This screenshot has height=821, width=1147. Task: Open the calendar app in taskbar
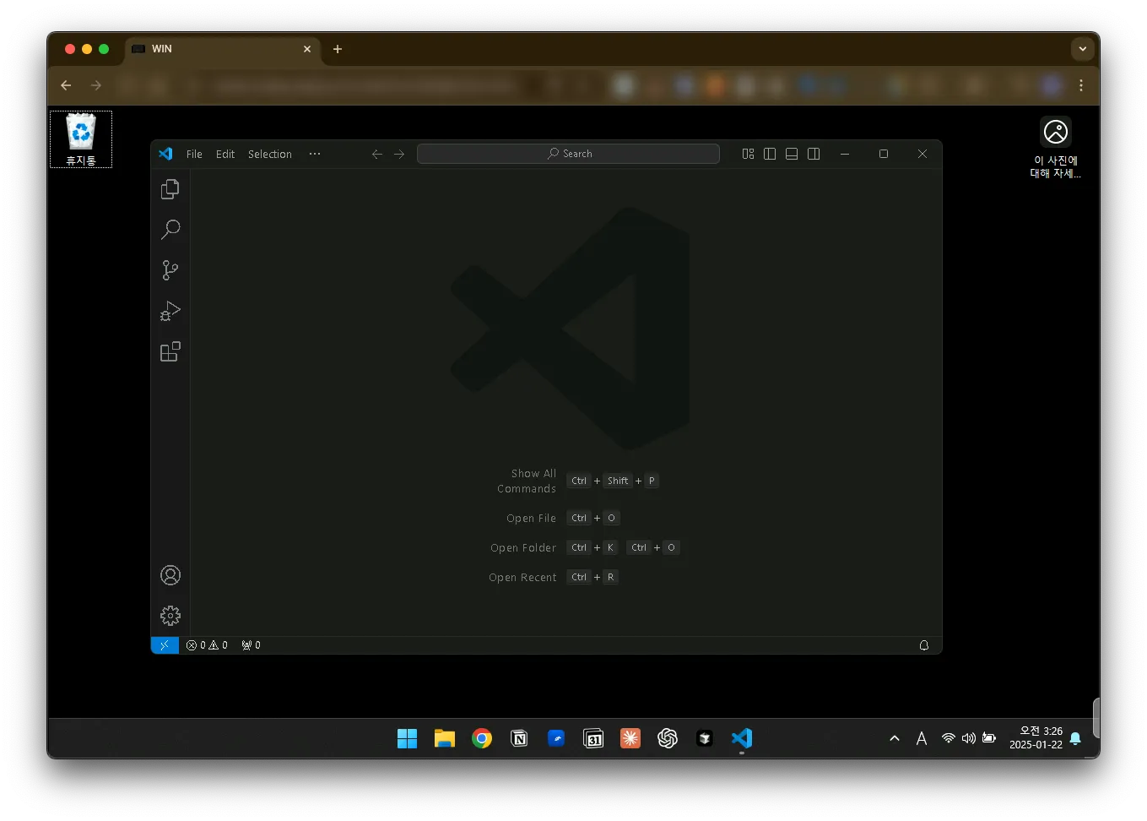[593, 739]
